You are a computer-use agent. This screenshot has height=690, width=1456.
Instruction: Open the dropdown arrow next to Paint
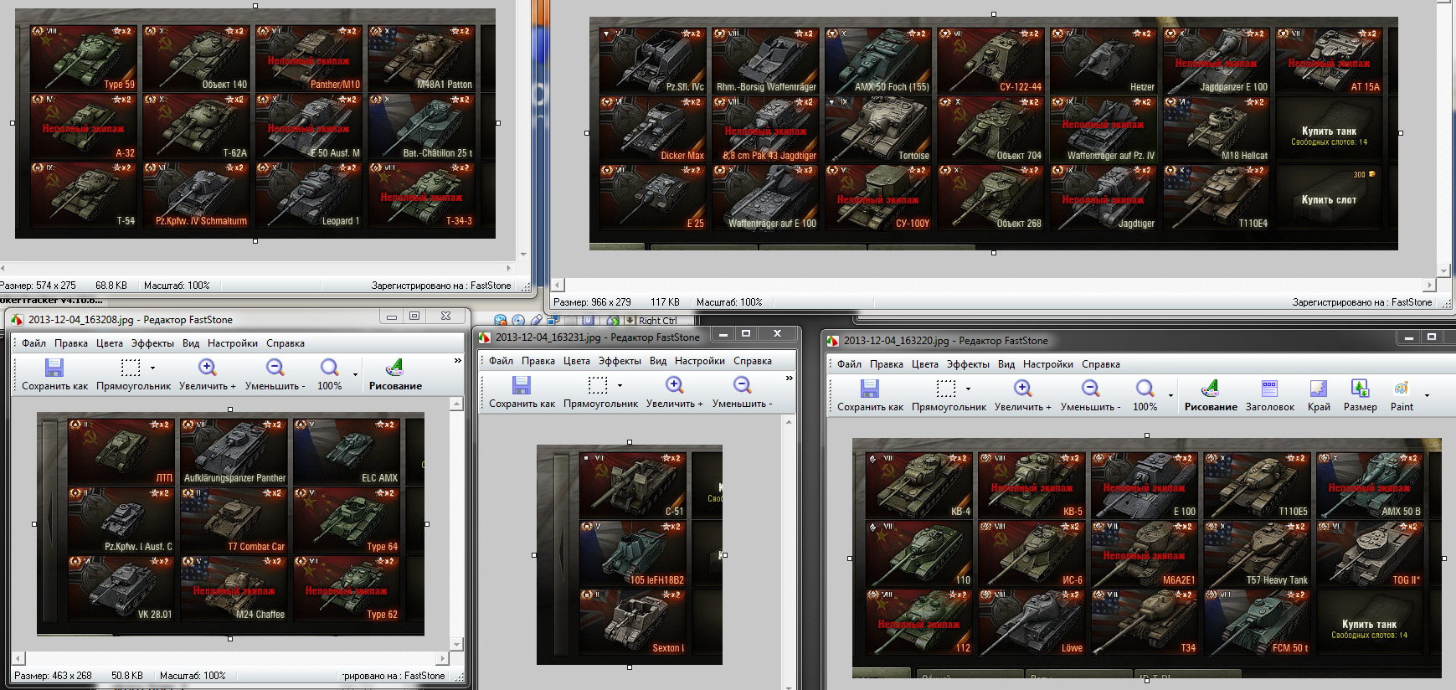(x=1427, y=395)
